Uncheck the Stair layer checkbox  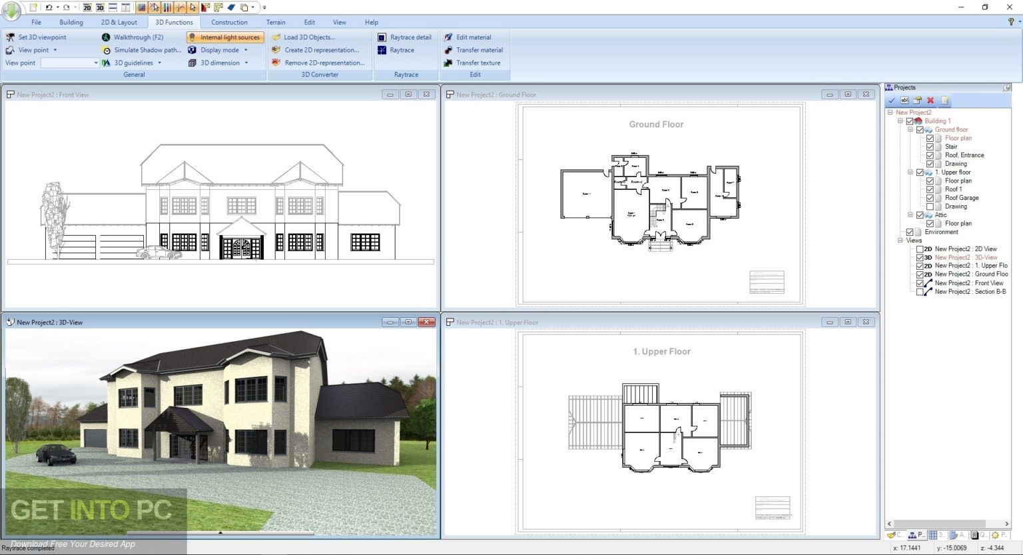coord(930,147)
